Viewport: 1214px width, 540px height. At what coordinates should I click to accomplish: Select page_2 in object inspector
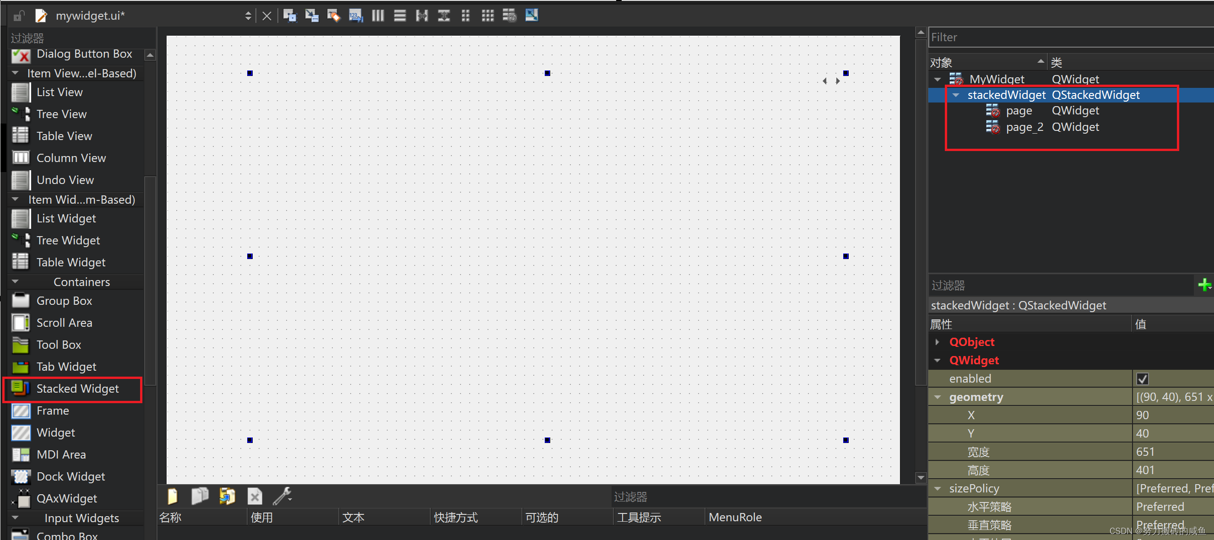point(1024,127)
